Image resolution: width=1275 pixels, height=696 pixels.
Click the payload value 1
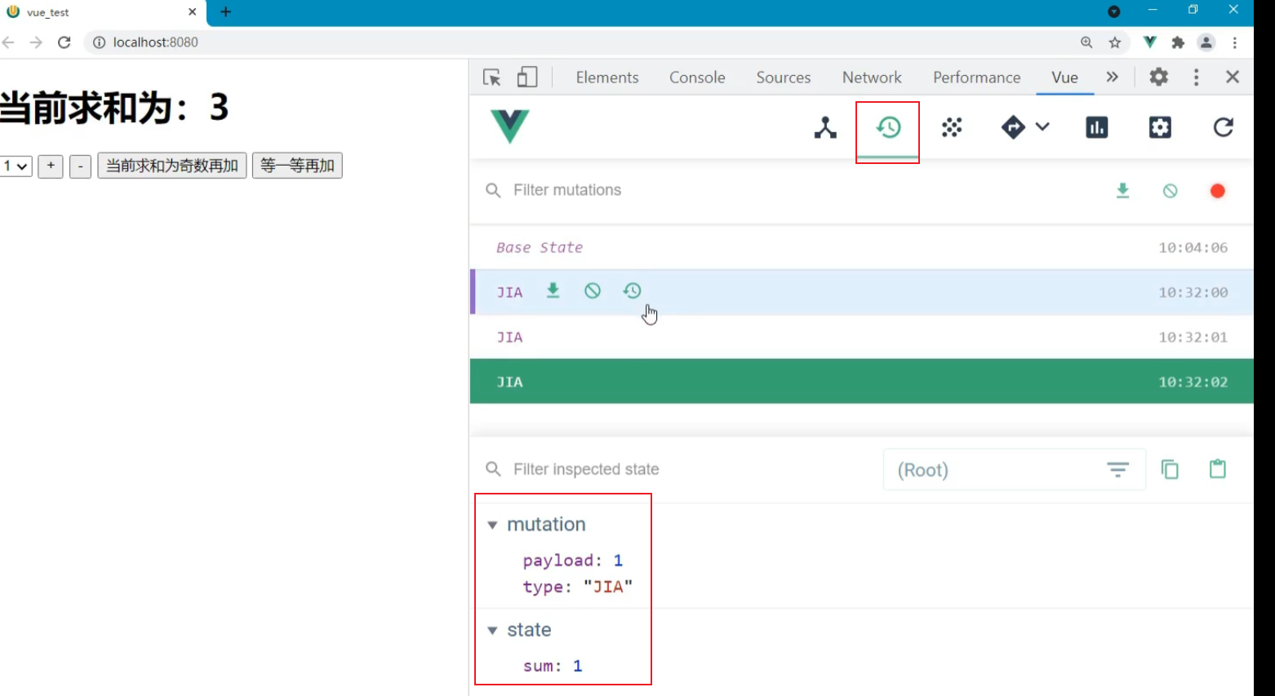[x=618, y=561]
